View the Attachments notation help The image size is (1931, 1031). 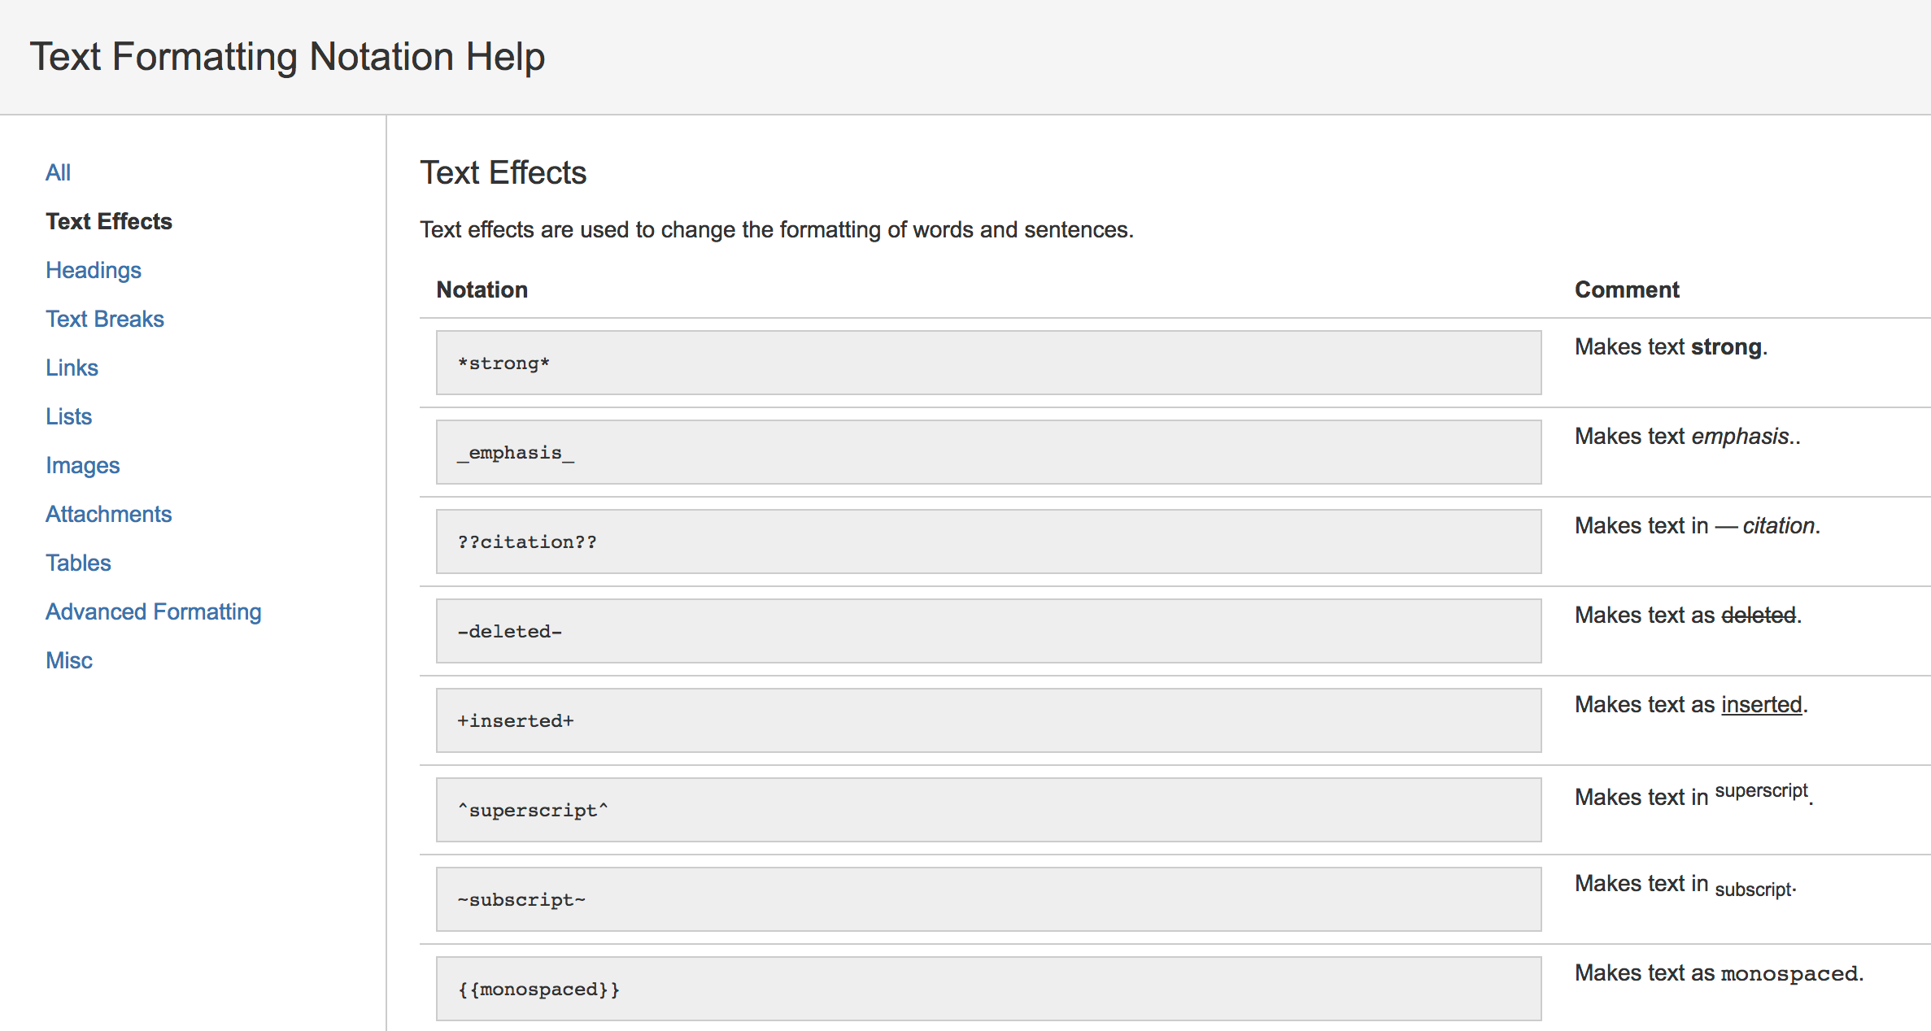(x=108, y=513)
